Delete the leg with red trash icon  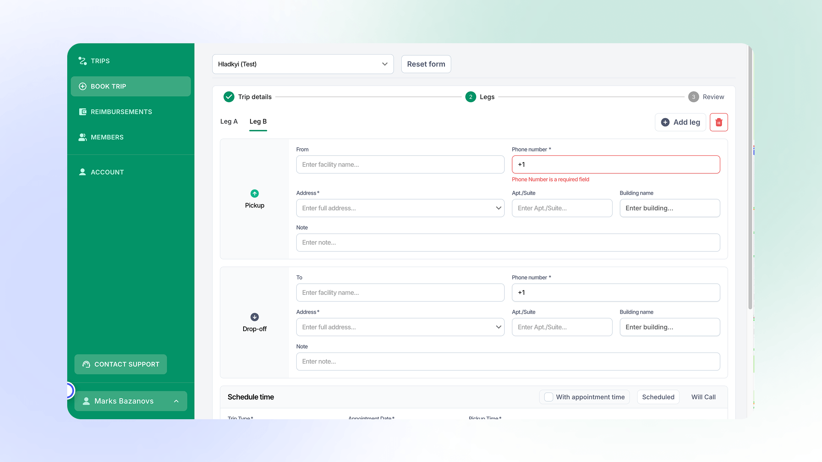tap(719, 122)
